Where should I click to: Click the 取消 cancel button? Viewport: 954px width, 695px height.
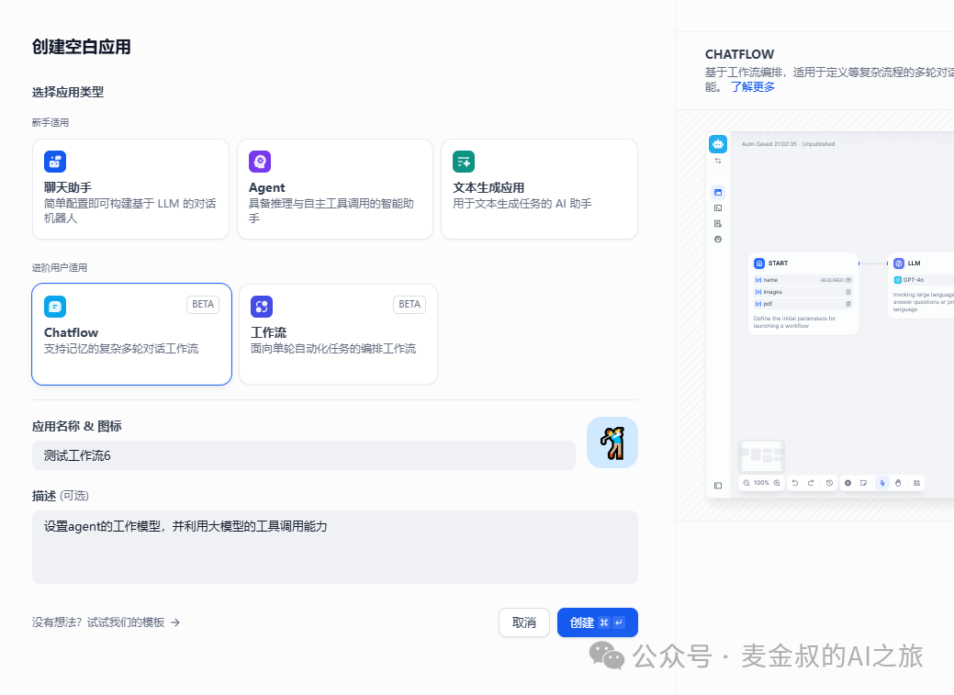click(x=524, y=622)
